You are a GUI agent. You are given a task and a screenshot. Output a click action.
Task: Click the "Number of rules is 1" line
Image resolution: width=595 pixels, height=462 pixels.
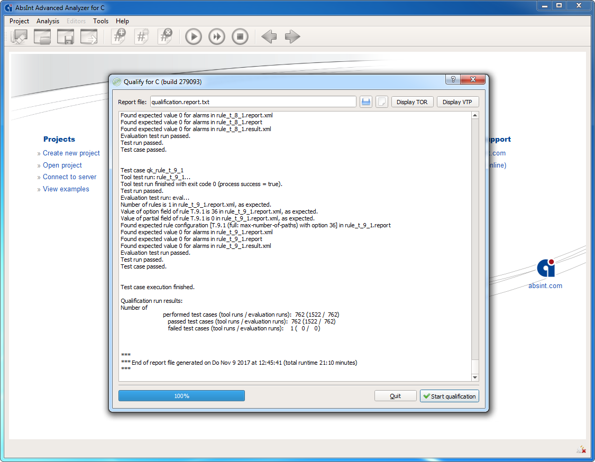(196, 205)
